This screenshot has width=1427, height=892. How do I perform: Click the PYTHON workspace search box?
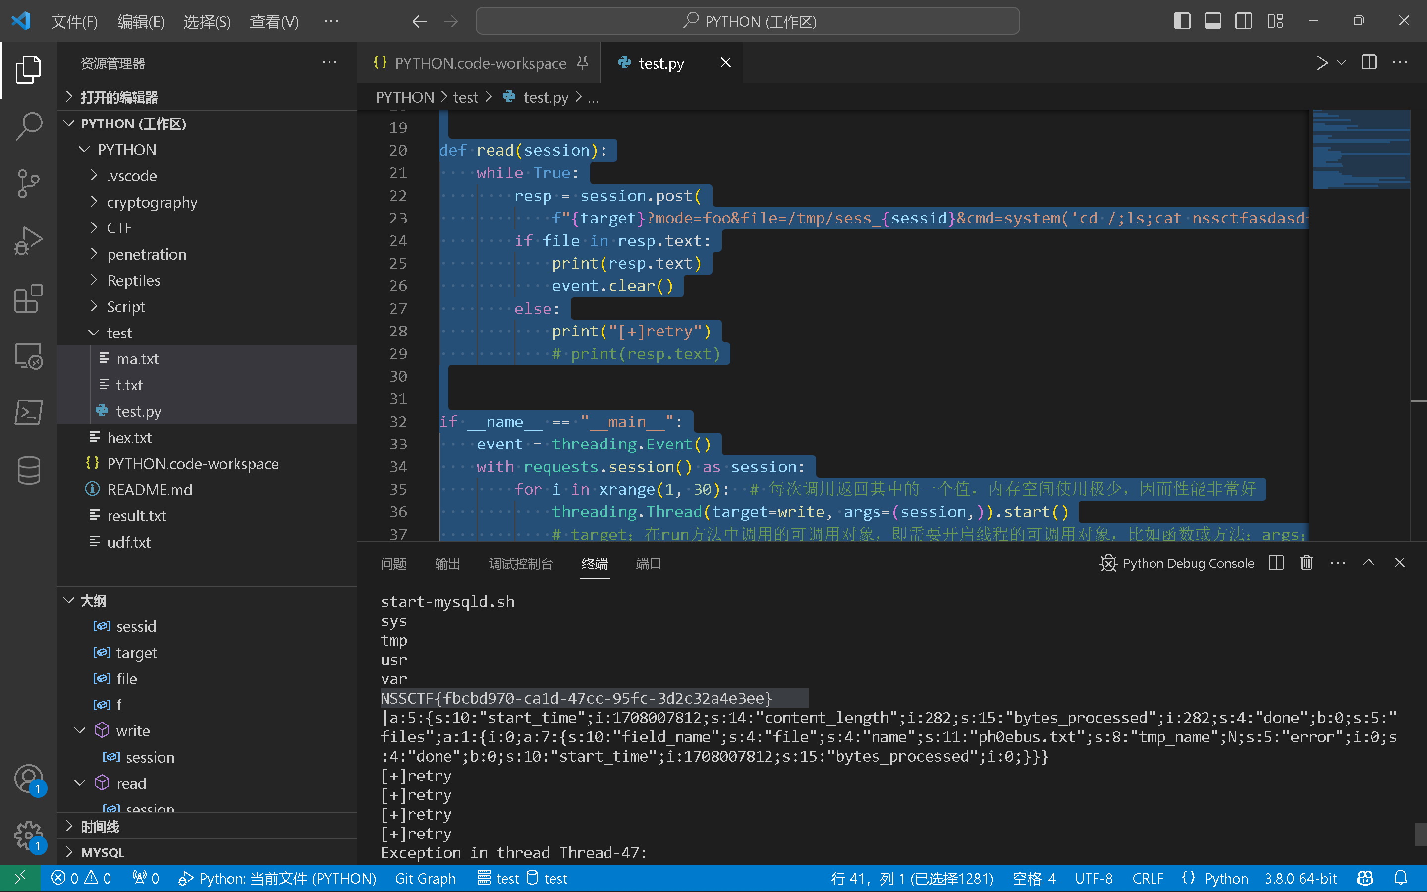[748, 22]
